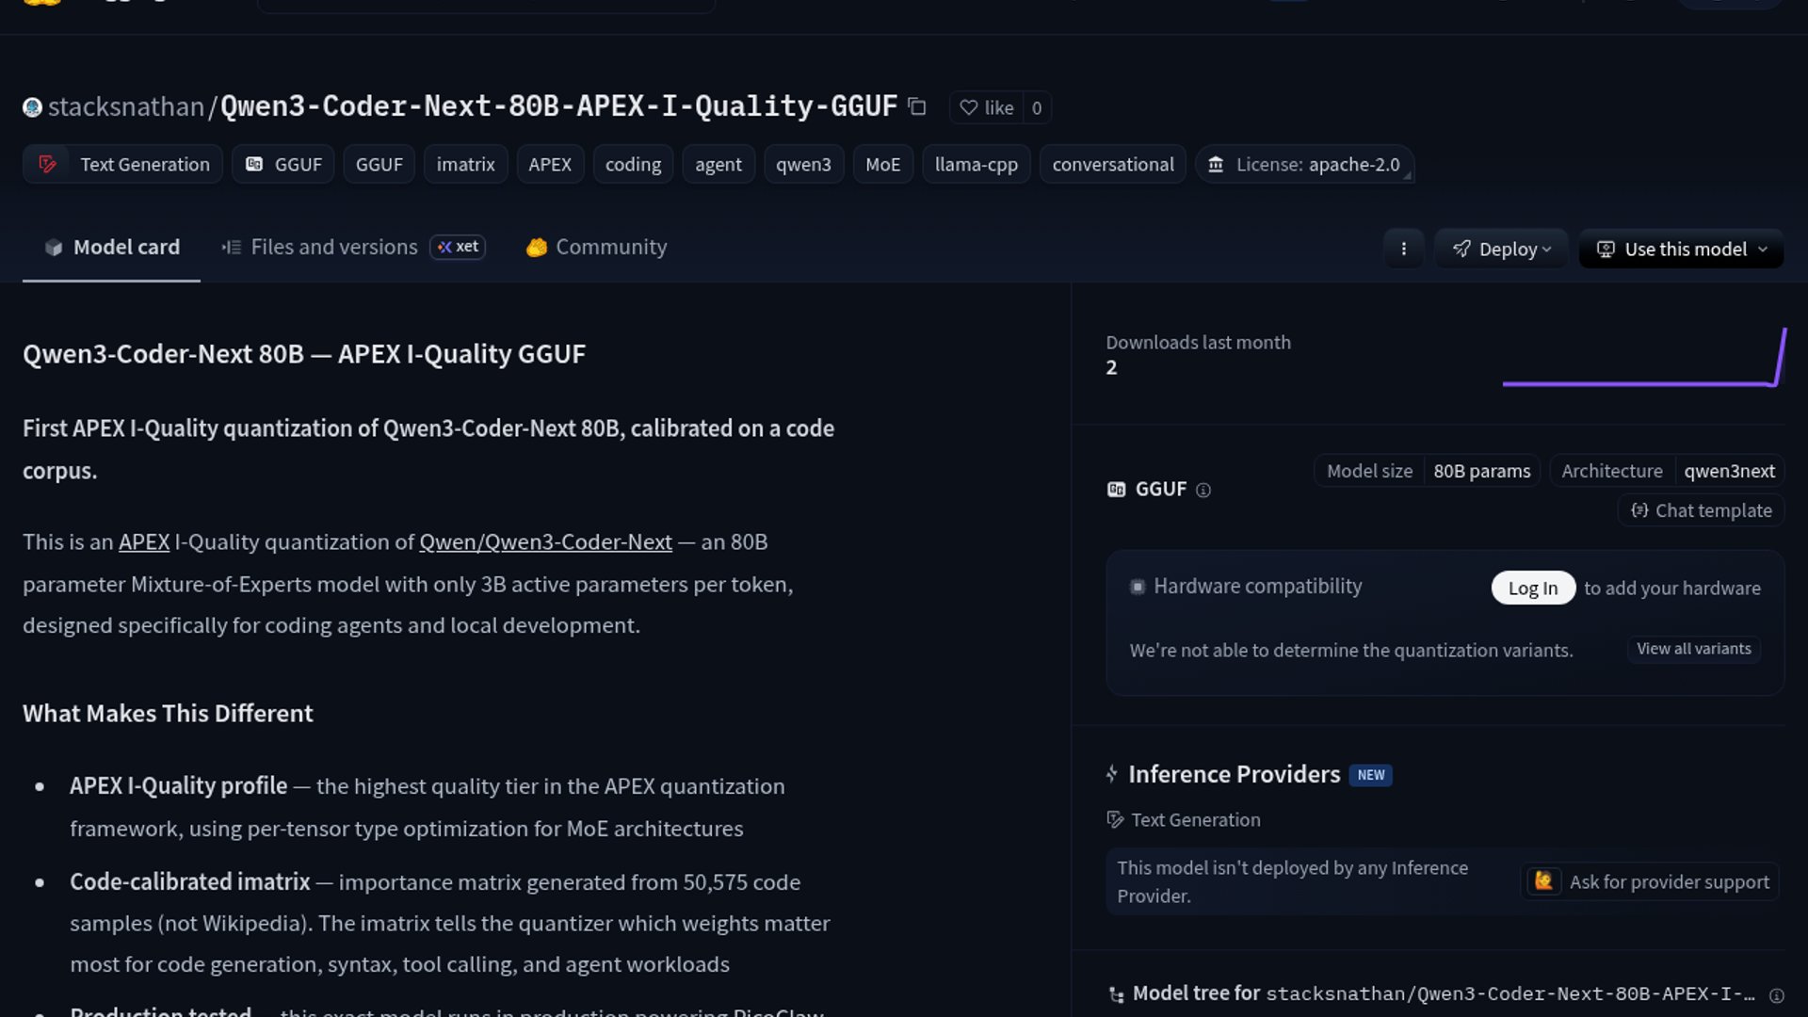Expand the Deploy dropdown
1808x1017 pixels.
click(x=1501, y=249)
